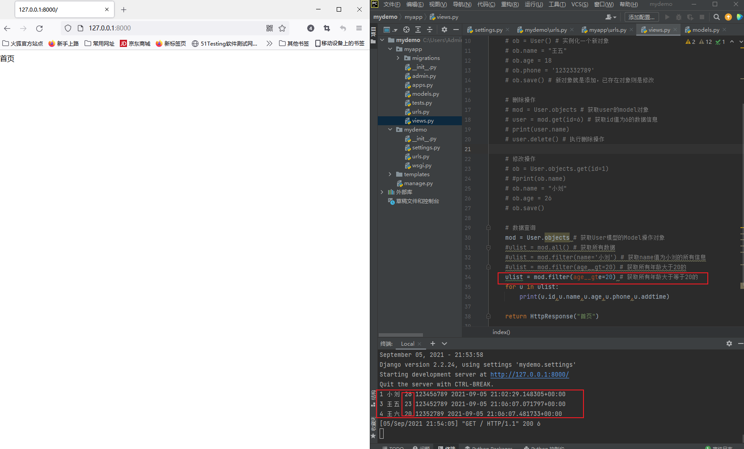The height and width of the screenshot is (449, 744).
Task: Close the views.py editor tab
Action: click(x=675, y=30)
